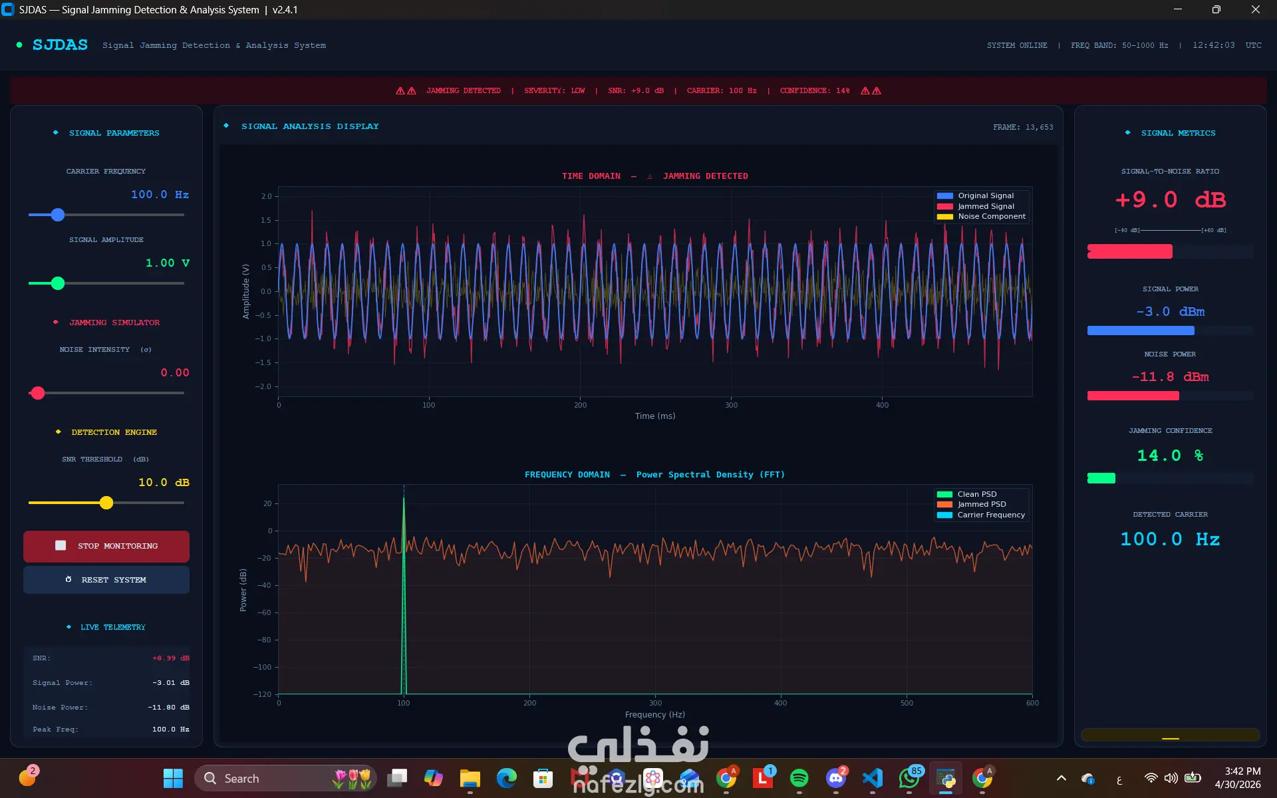Image resolution: width=1277 pixels, height=798 pixels.
Task: Click CONFIDENCE: 14% in the alert banner
Action: 815,90
